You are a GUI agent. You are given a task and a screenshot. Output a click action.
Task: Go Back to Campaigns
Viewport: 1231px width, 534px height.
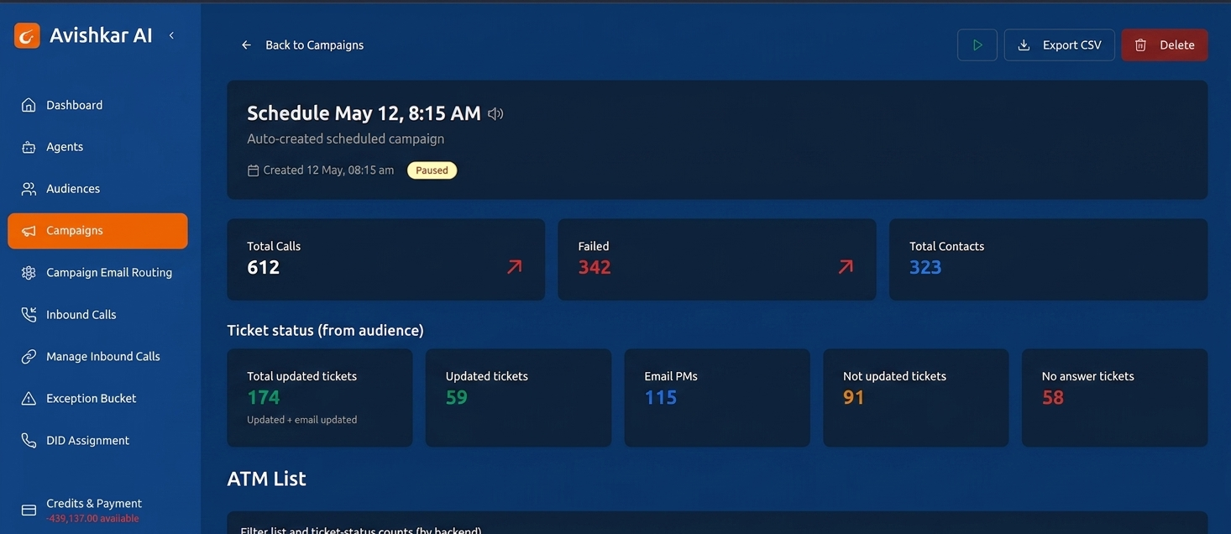pyautogui.click(x=302, y=45)
